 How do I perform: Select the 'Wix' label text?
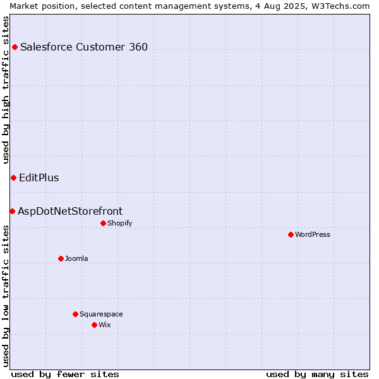tap(105, 325)
